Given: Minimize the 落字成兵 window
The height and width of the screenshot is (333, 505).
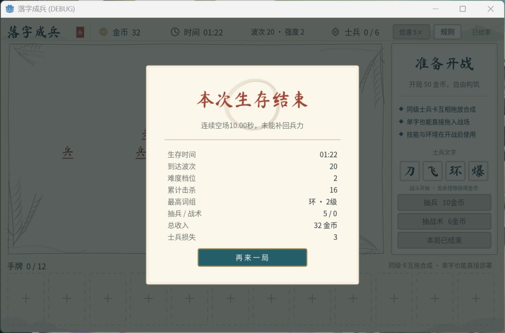Looking at the screenshot, I should point(435,9).
